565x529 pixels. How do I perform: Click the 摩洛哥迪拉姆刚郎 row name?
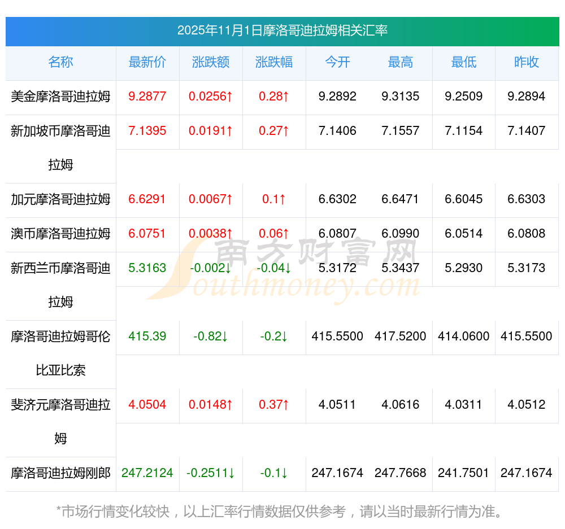pos(60,473)
